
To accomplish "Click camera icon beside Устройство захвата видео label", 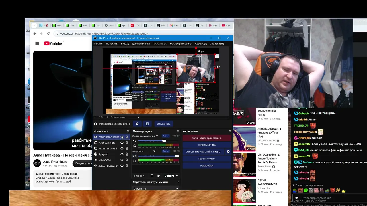I will tap(95, 124).
